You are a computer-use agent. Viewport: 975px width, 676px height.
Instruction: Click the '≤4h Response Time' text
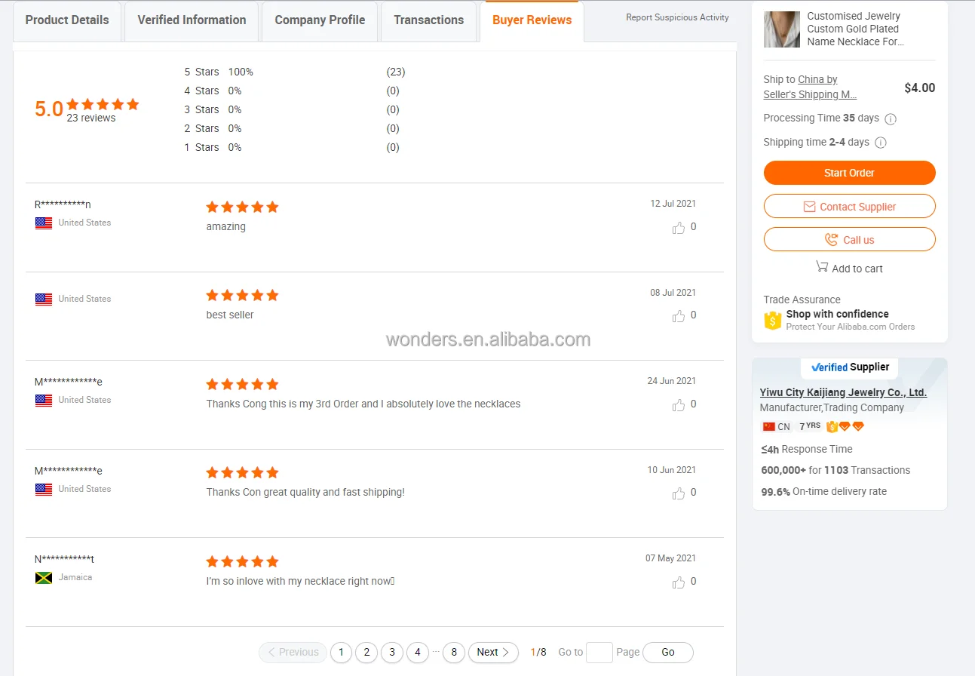807,450
